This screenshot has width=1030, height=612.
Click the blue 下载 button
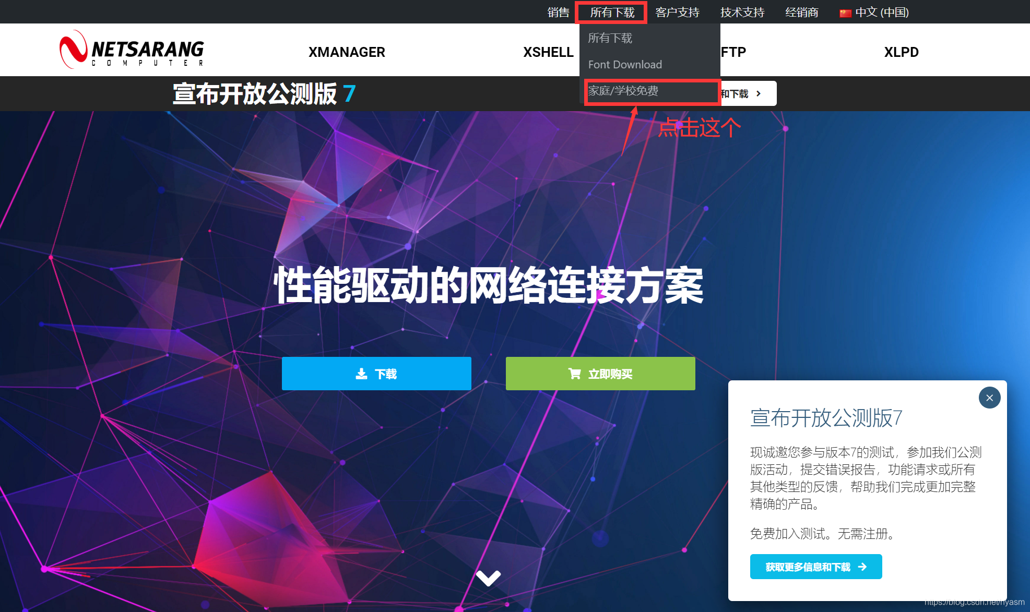click(x=376, y=374)
